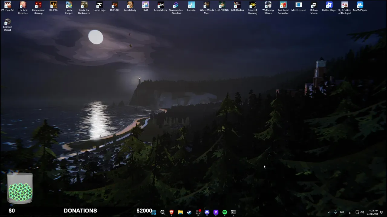The height and width of the screenshot is (217, 387).
Task: Select the Roblox Studio shortcut
Action: (314, 8)
